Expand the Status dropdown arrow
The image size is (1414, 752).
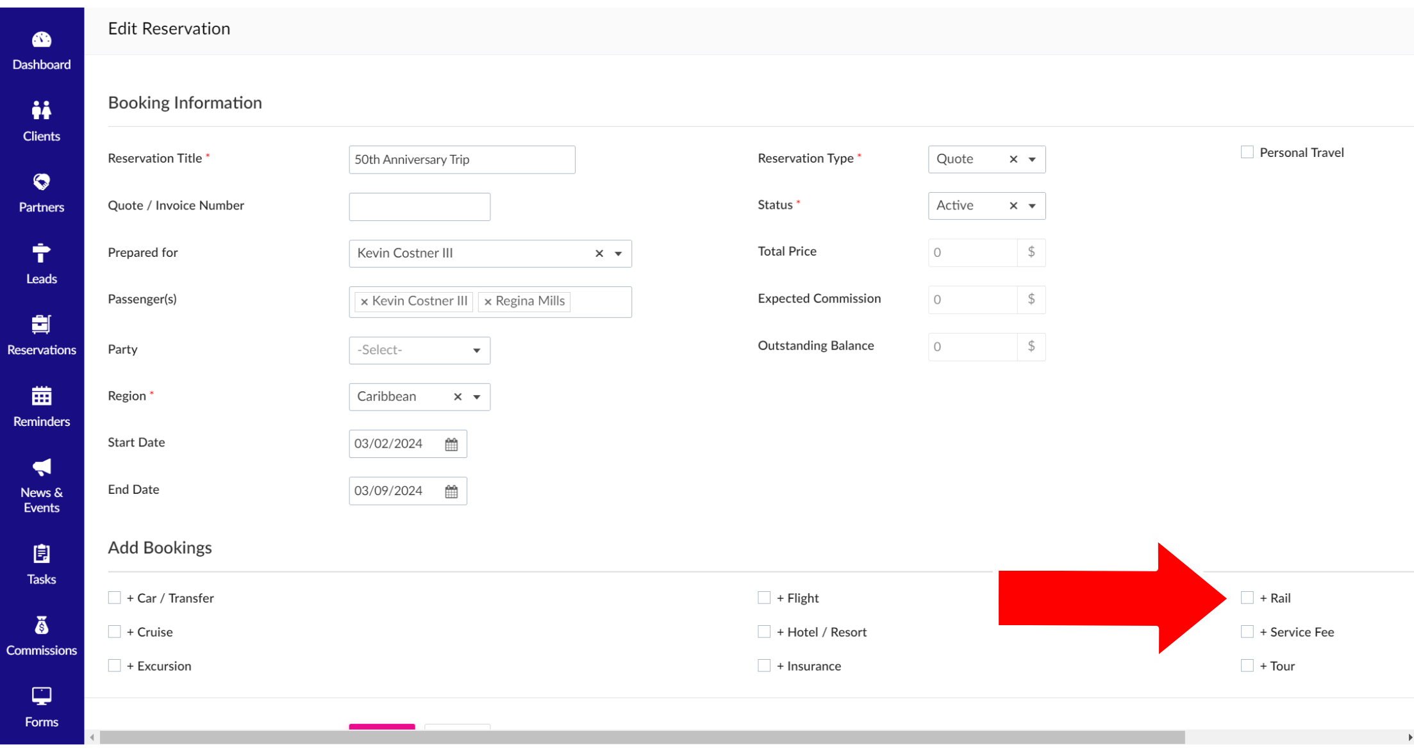pos(1032,206)
